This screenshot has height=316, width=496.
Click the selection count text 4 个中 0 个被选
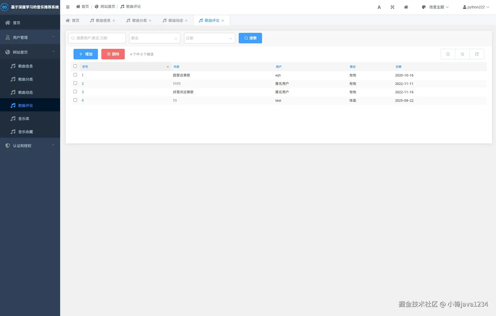pos(142,54)
